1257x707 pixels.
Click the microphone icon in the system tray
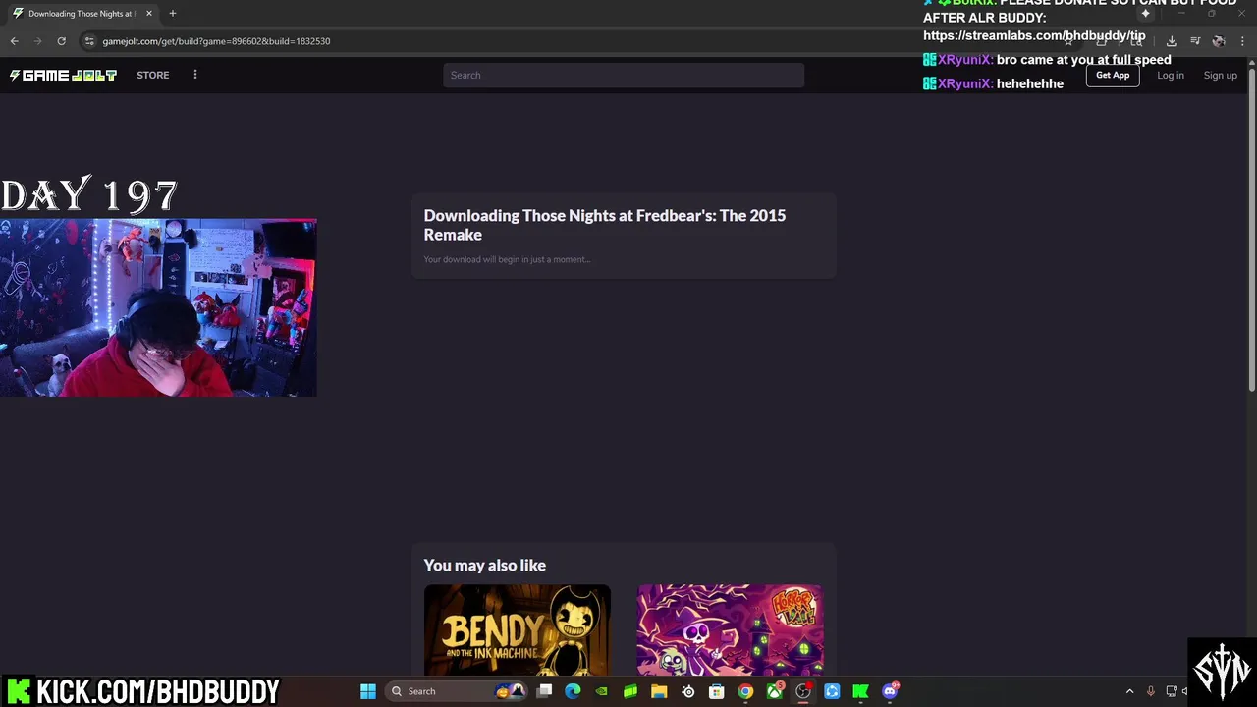coord(1151,691)
